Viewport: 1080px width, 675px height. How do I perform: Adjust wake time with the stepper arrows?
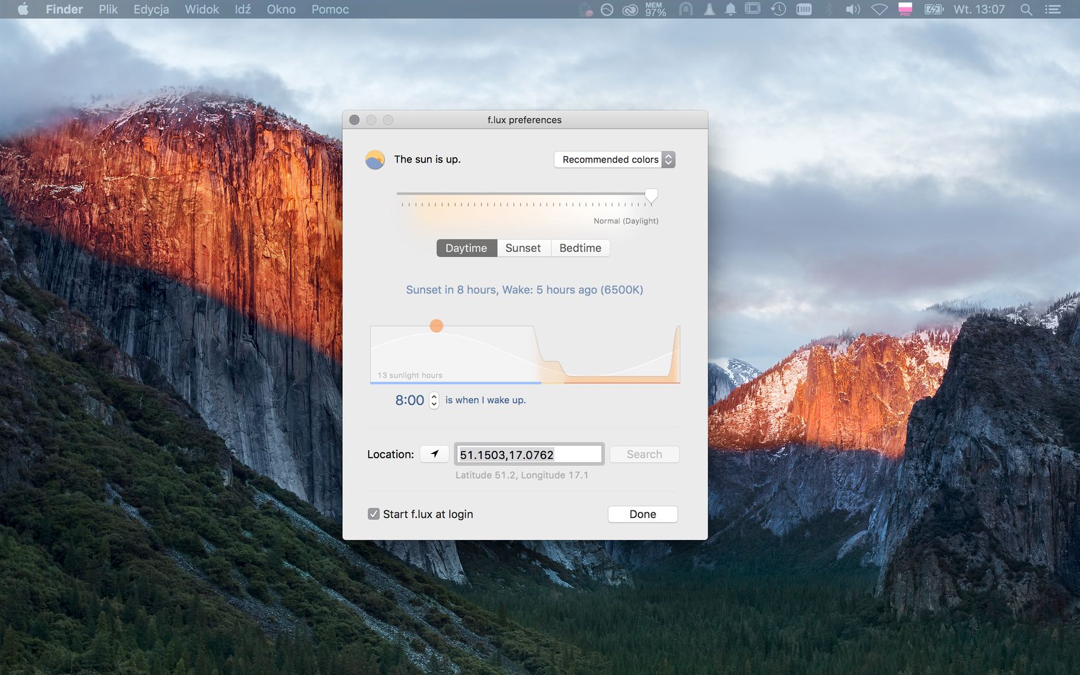[x=434, y=400]
